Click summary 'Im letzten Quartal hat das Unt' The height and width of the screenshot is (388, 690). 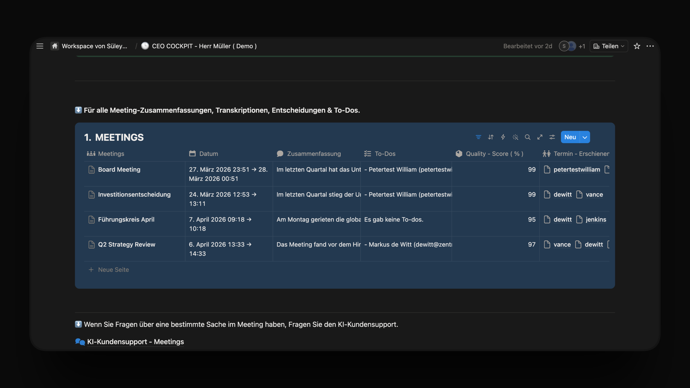click(x=317, y=174)
